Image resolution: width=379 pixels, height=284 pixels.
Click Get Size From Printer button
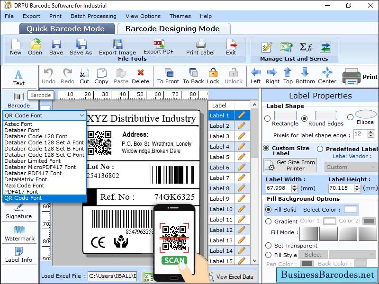(x=289, y=165)
